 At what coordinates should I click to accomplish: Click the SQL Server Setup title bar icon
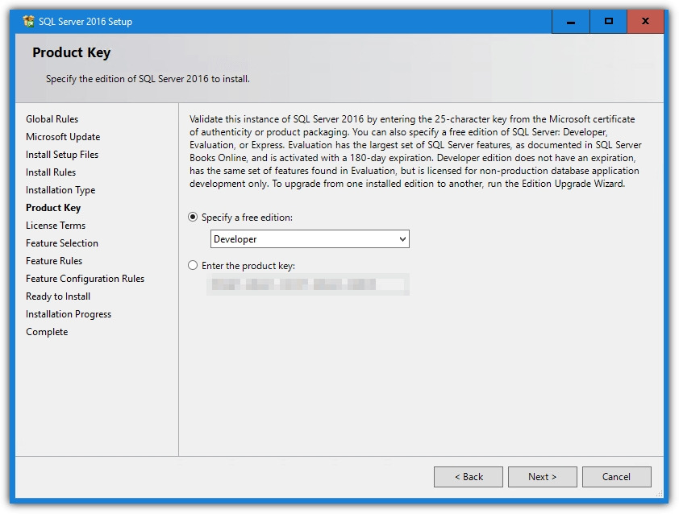point(28,21)
